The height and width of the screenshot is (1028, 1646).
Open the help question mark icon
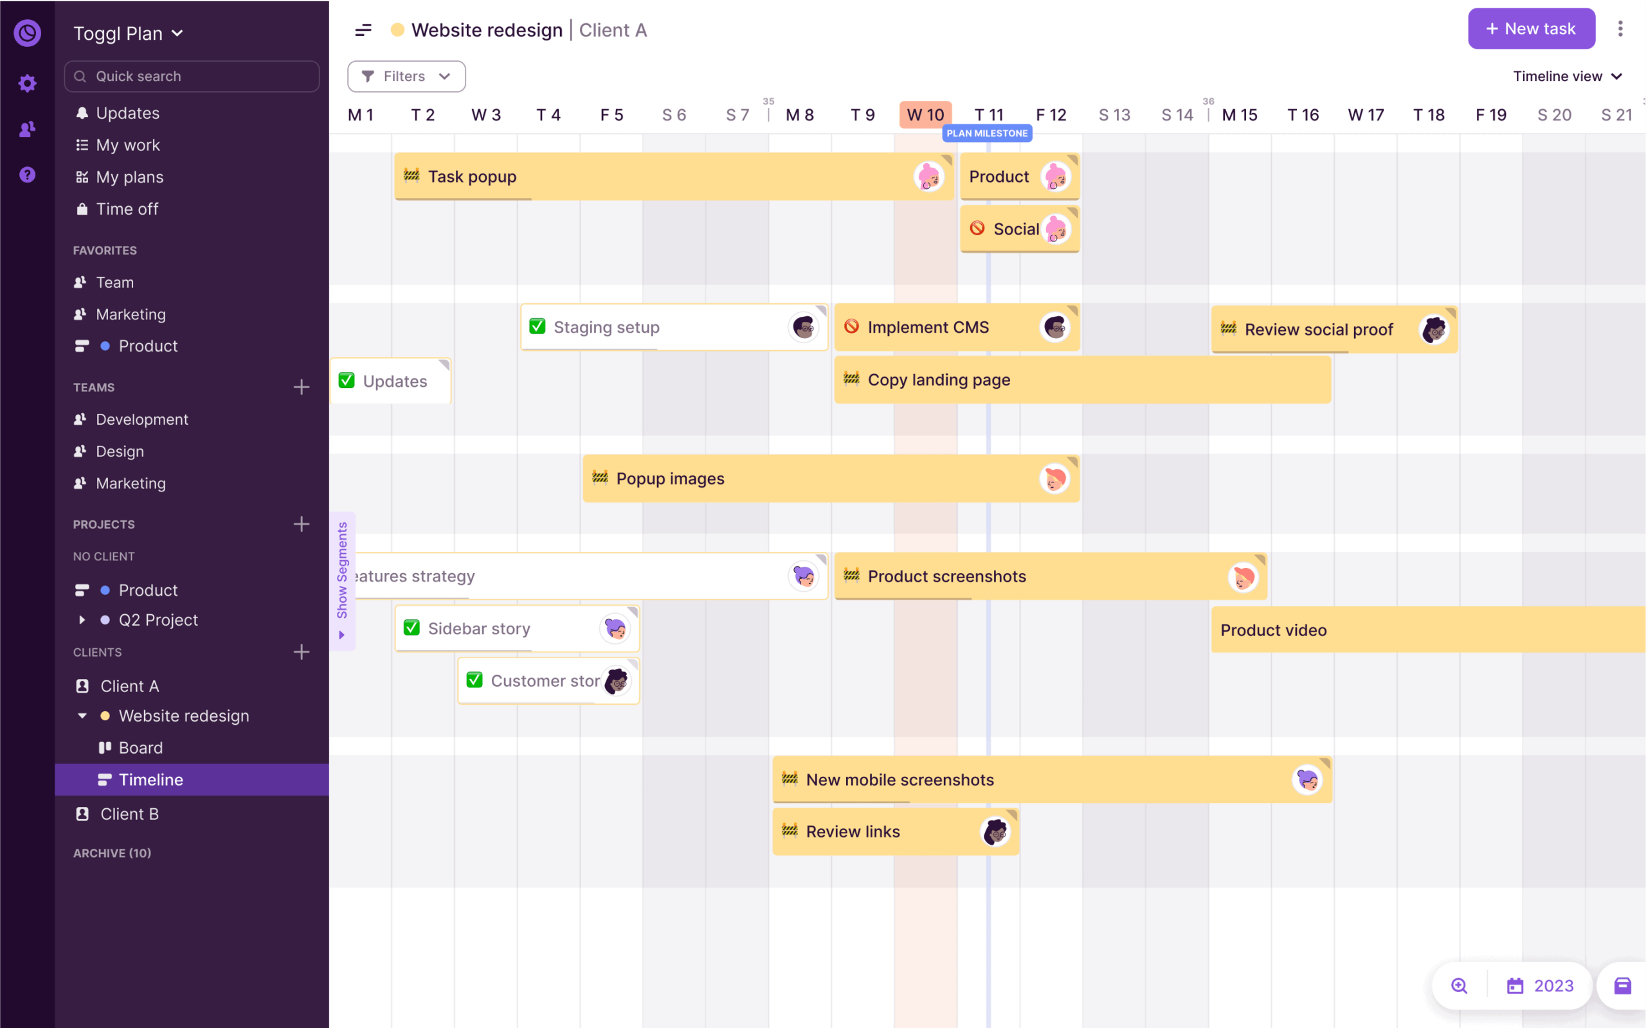tap(27, 175)
